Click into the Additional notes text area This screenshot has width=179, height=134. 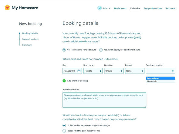pos(104,100)
